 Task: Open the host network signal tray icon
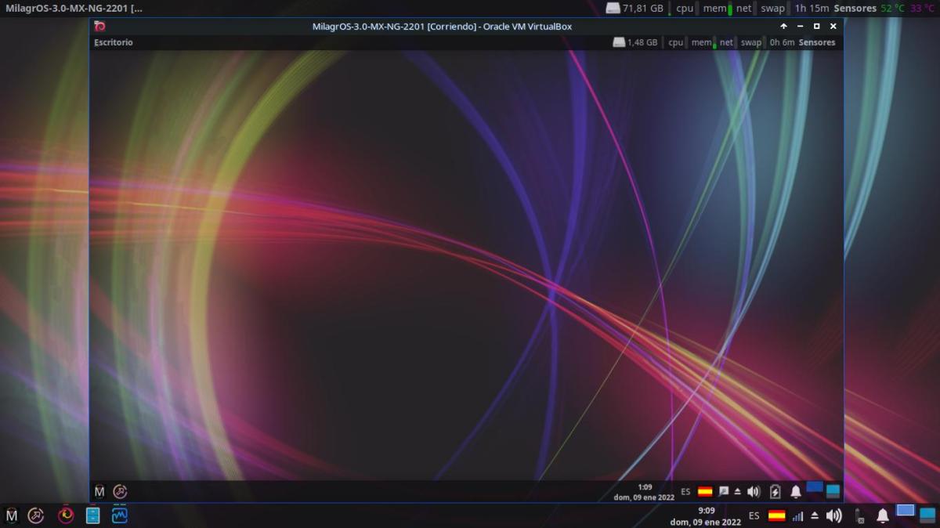[797, 515]
